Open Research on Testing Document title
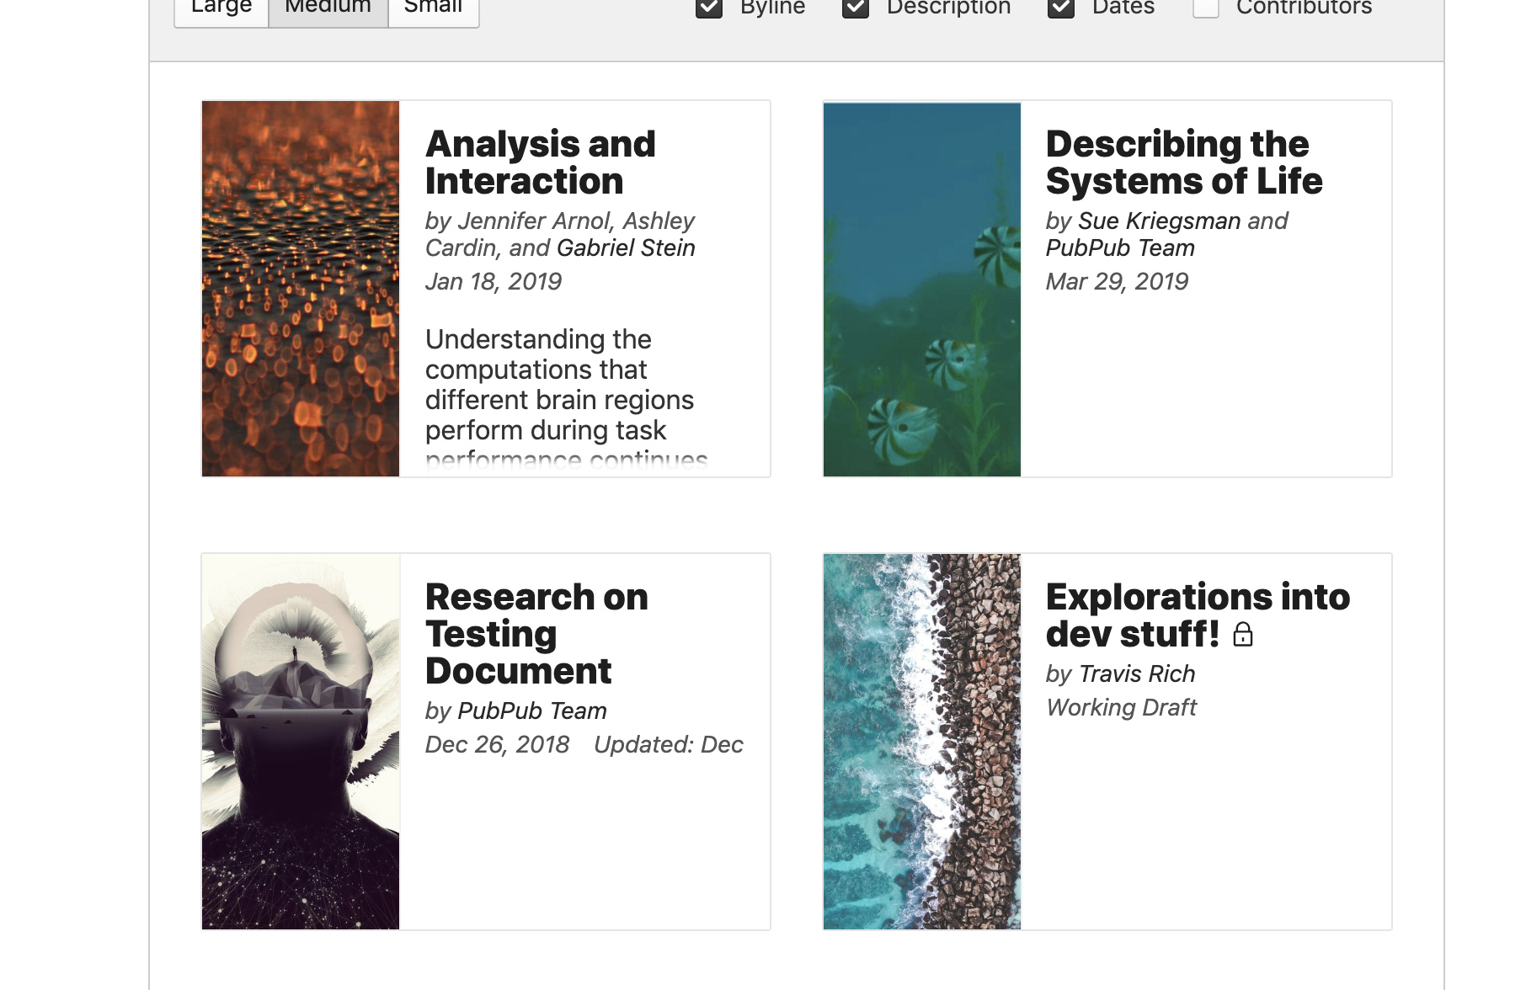1526x990 pixels. [536, 634]
